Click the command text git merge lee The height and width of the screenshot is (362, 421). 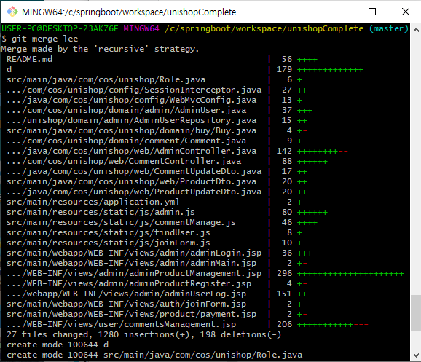click(x=45, y=39)
